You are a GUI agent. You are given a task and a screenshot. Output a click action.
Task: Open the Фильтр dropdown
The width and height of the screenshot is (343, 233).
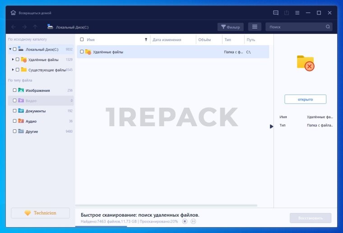[x=230, y=27]
